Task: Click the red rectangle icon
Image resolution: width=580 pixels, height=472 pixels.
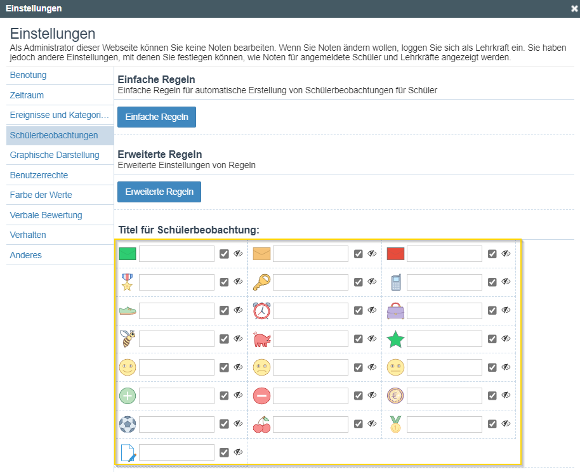Action: tap(395, 254)
